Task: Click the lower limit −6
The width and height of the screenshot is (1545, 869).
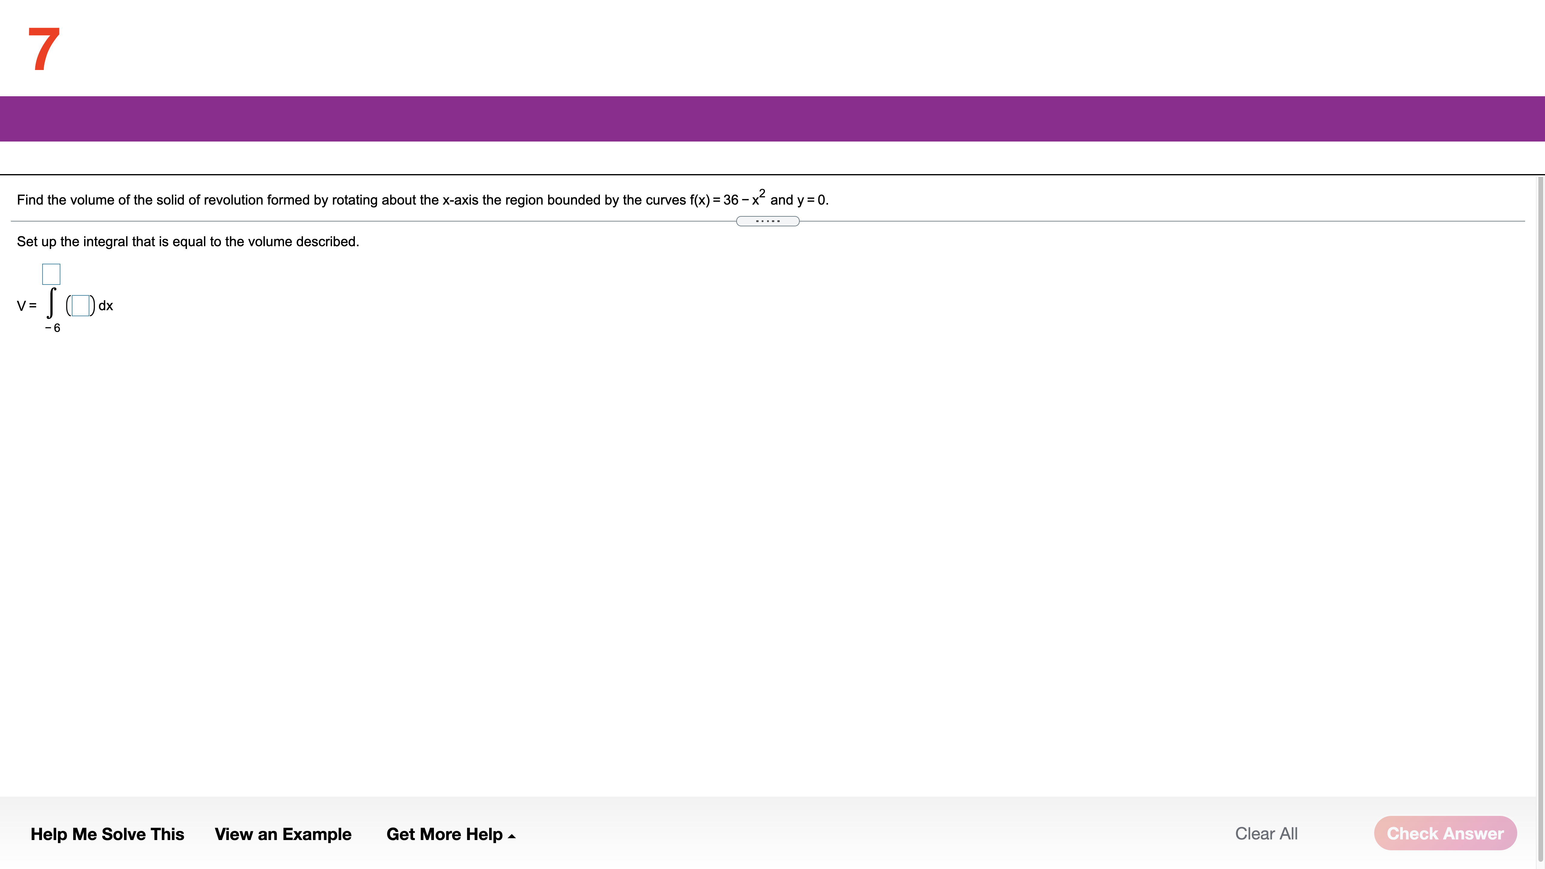Action: [x=53, y=328]
